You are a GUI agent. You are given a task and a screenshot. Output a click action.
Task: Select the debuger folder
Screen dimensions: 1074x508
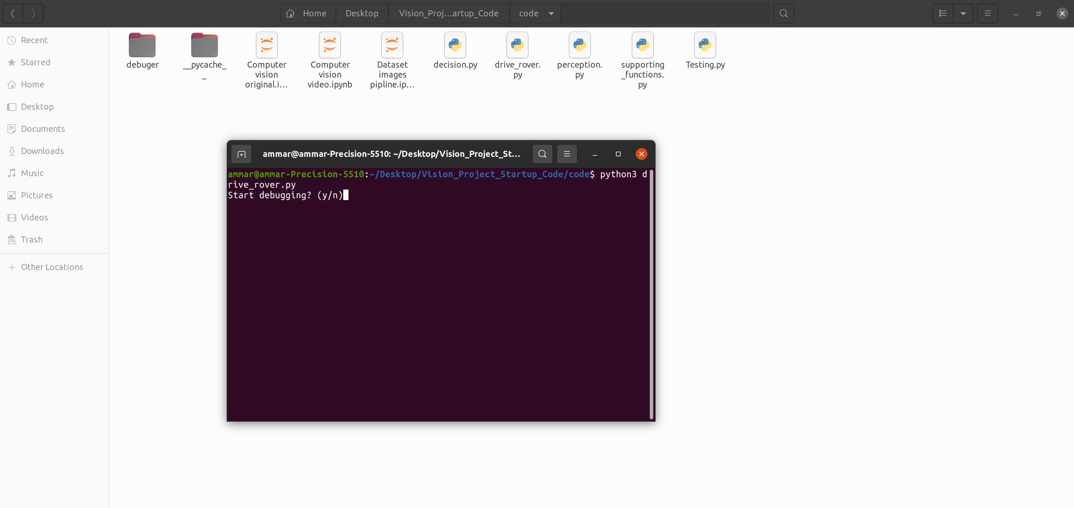[142, 50]
